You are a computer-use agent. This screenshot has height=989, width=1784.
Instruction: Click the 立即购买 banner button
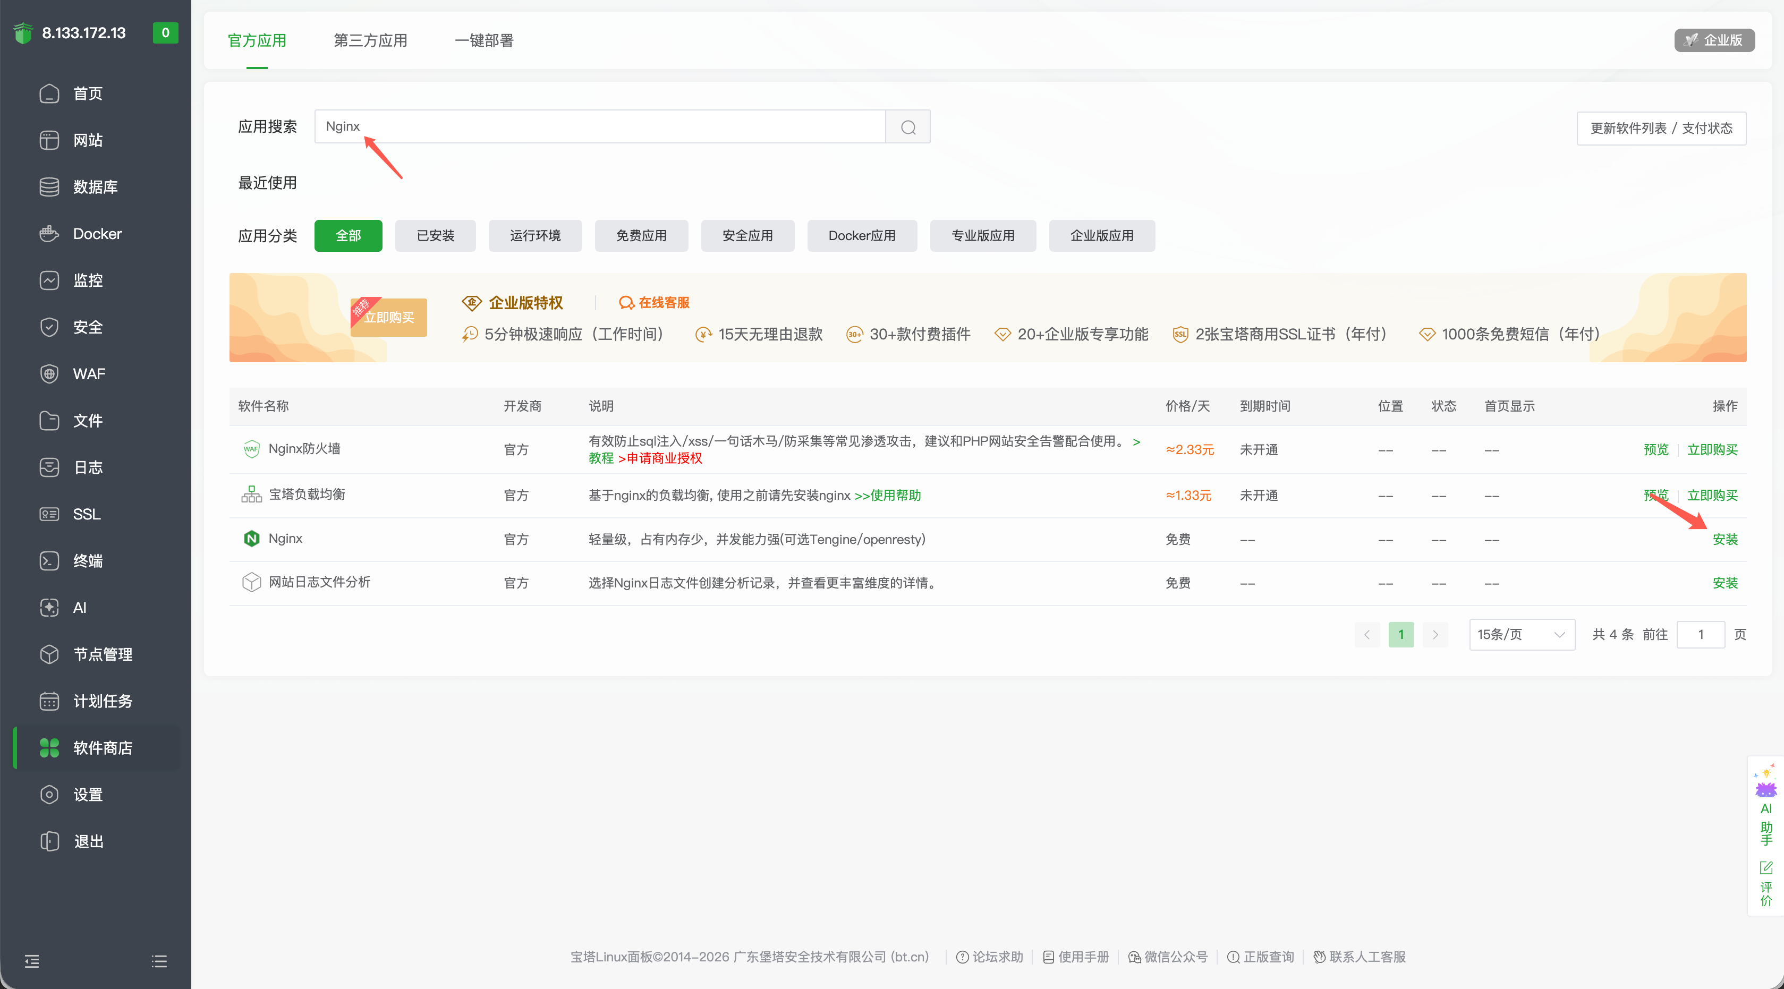pos(388,317)
